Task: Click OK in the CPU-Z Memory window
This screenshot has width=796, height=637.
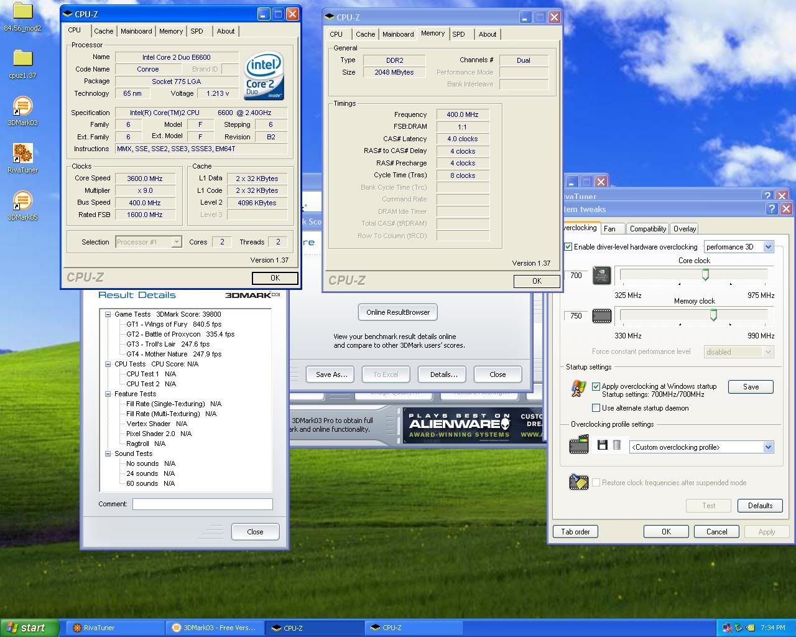Action: 537,281
